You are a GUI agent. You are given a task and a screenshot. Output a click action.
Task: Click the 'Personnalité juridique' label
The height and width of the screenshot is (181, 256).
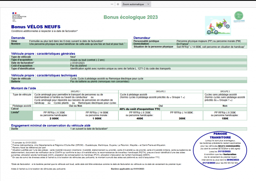tap(146, 41)
